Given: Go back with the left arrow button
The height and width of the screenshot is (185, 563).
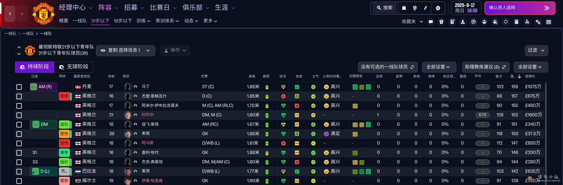Looking at the screenshot, I should tap(10, 14).
